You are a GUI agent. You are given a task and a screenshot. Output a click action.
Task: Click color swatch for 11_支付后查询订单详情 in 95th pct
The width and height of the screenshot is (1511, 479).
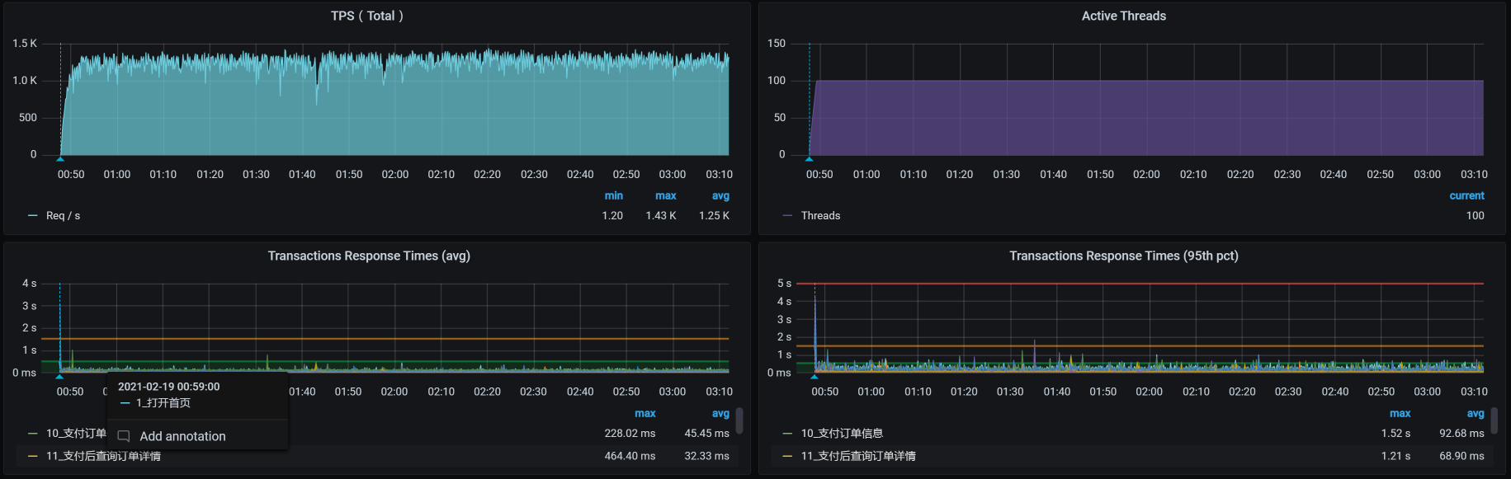click(787, 457)
